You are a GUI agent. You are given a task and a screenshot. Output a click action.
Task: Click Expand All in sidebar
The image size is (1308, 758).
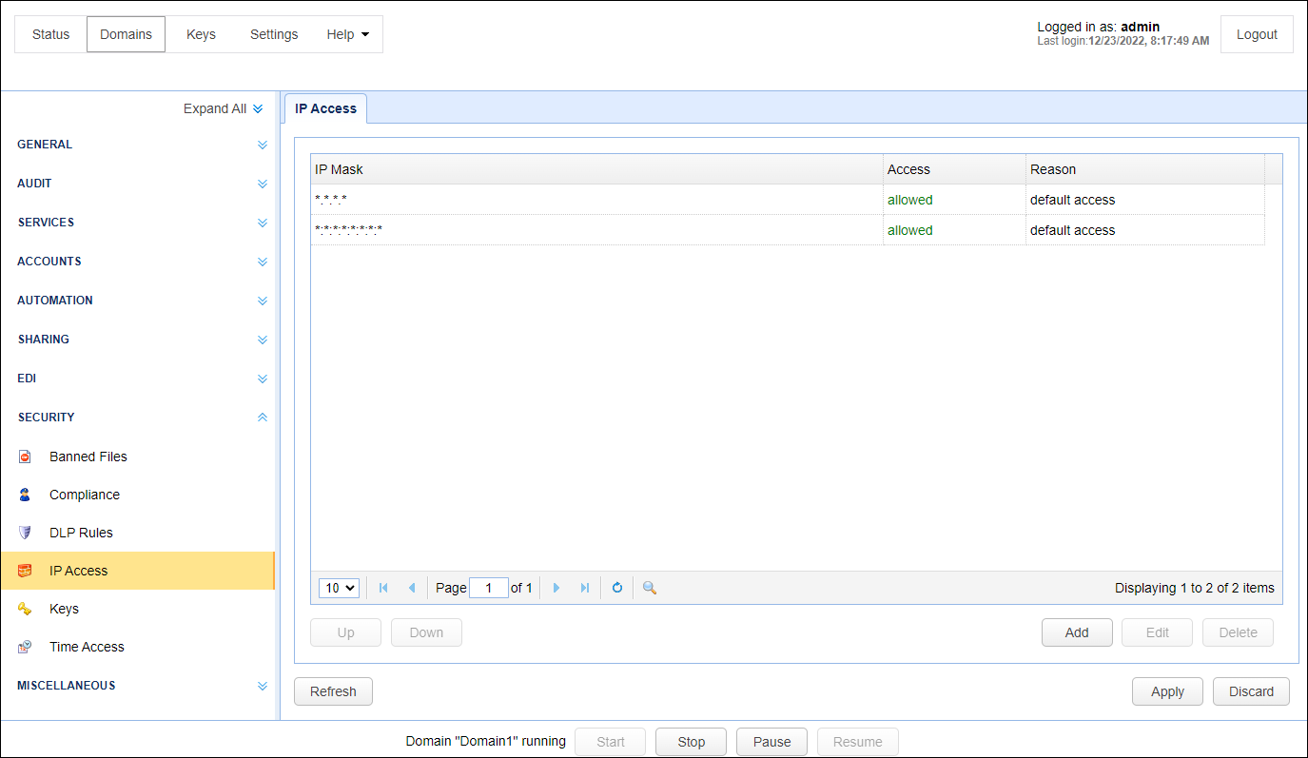pos(223,108)
